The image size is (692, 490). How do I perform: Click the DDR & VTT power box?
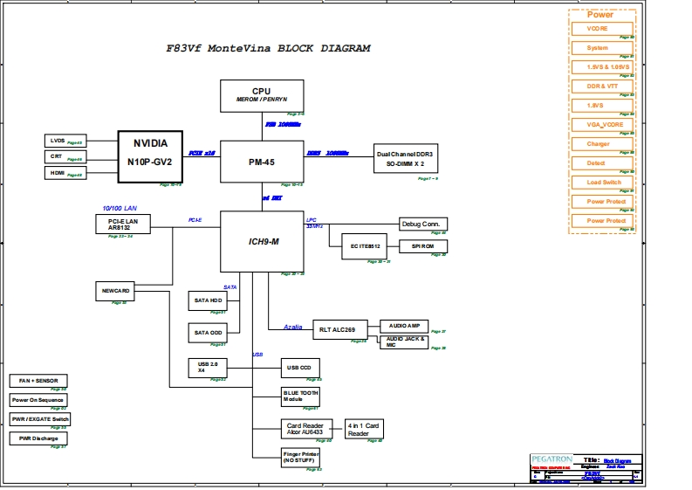(598, 86)
